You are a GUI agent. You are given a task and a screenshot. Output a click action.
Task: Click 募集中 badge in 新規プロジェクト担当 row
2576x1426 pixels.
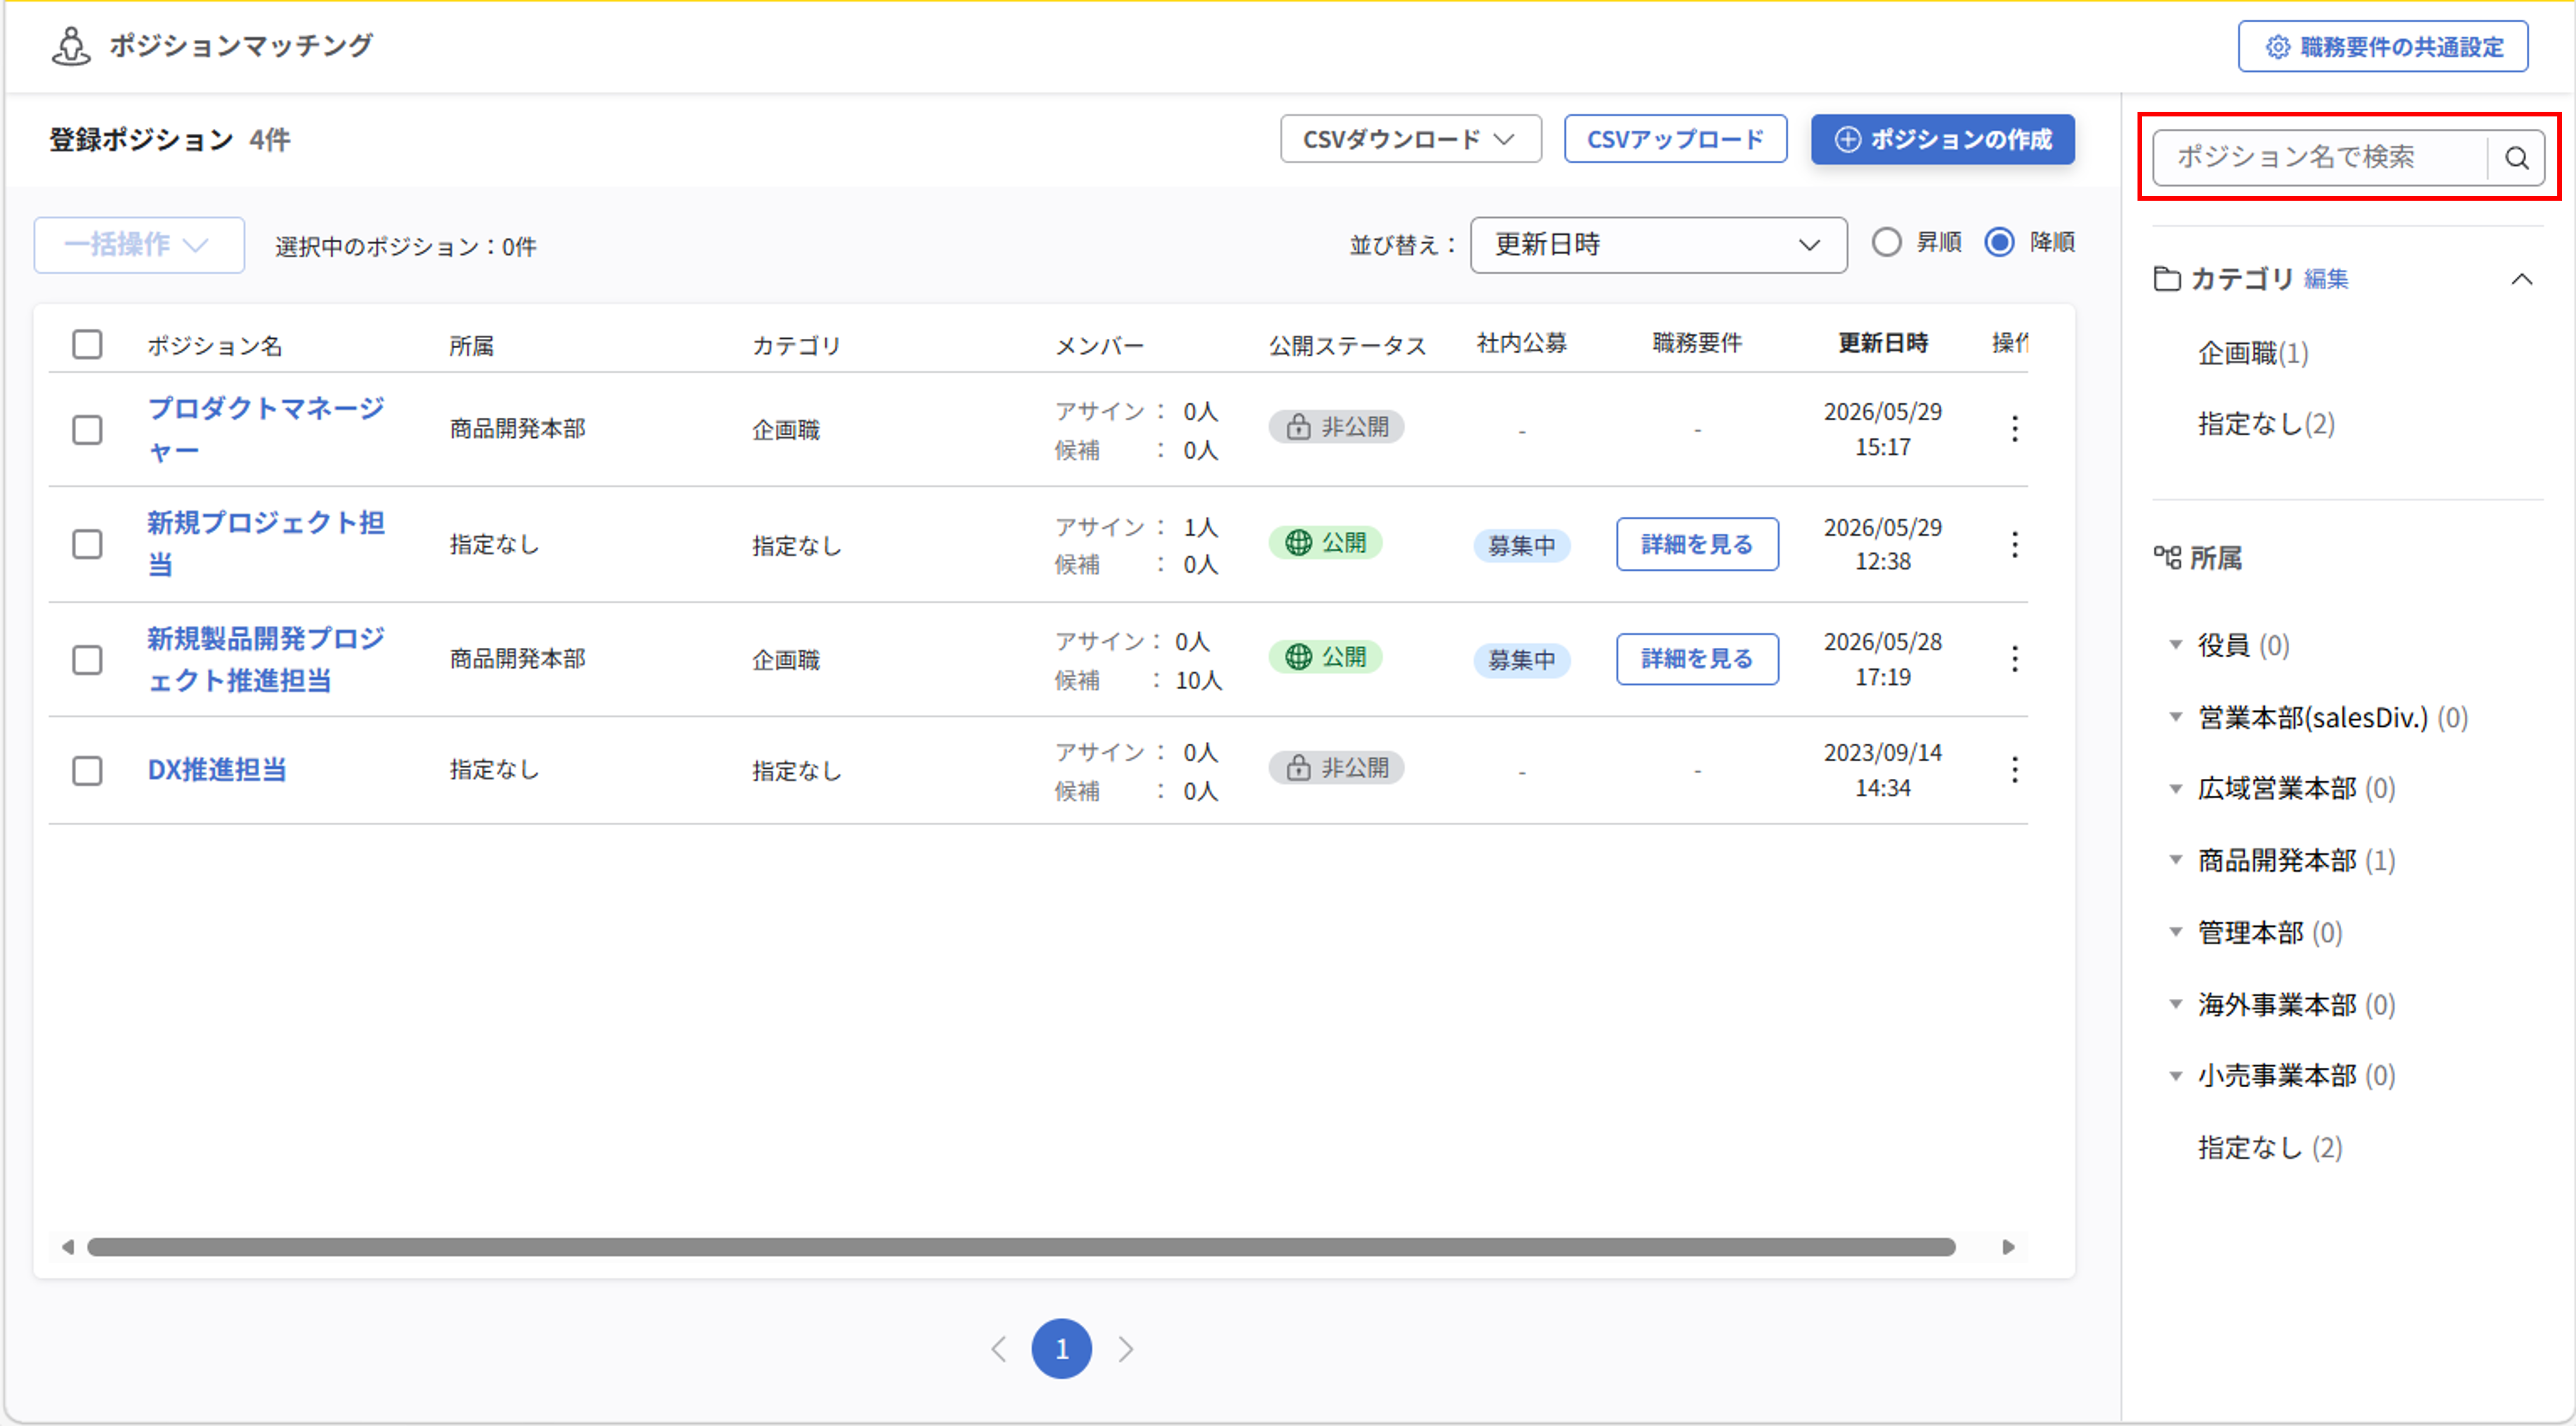click(1521, 545)
